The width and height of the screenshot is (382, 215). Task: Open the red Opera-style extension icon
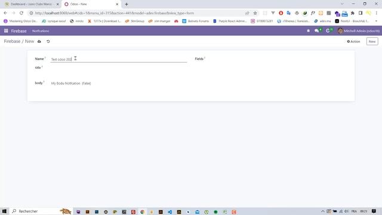click(281, 13)
